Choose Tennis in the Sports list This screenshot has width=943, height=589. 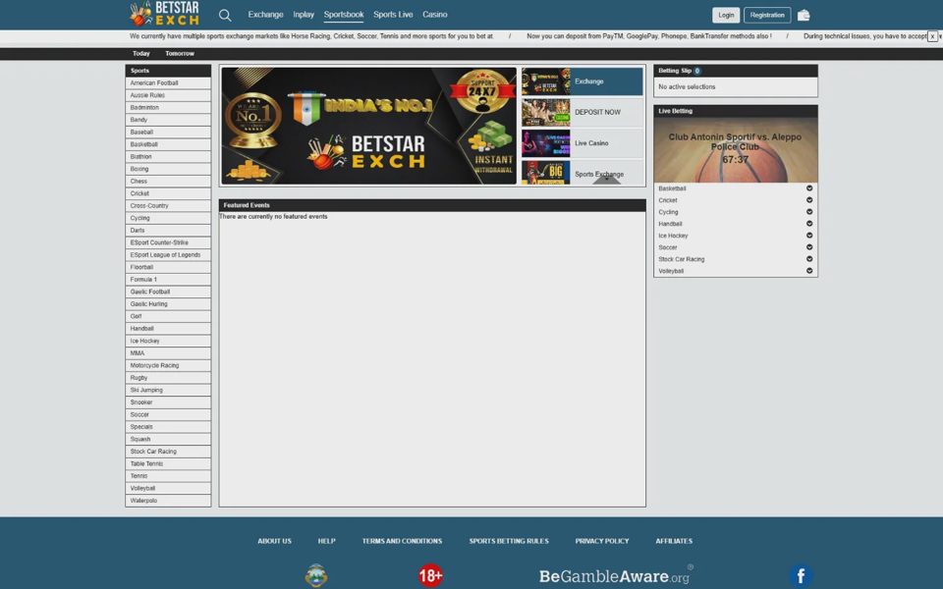coord(168,476)
